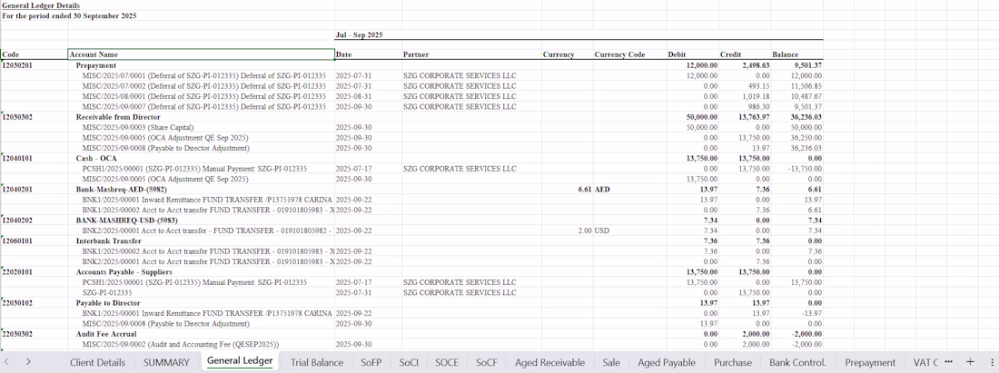
Task: Select the 50,000.00 Receivable debit total
Action: (x=693, y=116)
